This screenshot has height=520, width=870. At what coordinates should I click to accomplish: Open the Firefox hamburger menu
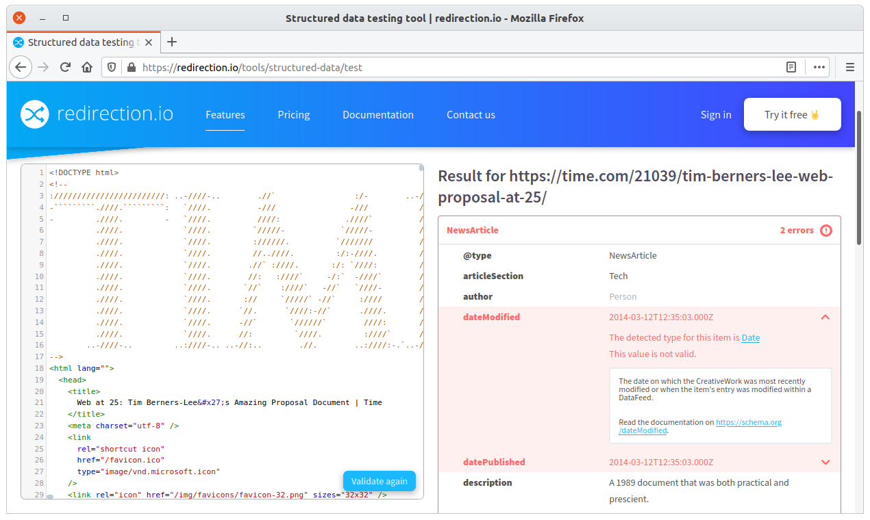tap(850, 67)
